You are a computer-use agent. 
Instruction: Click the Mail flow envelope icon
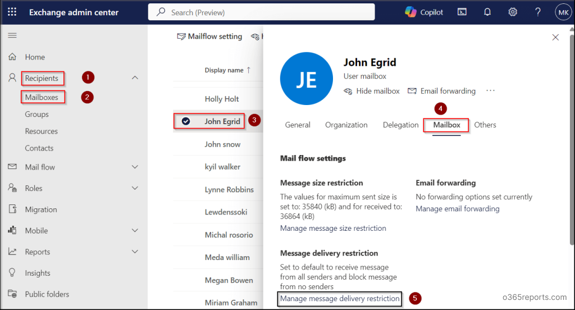(x=12, y=167)
